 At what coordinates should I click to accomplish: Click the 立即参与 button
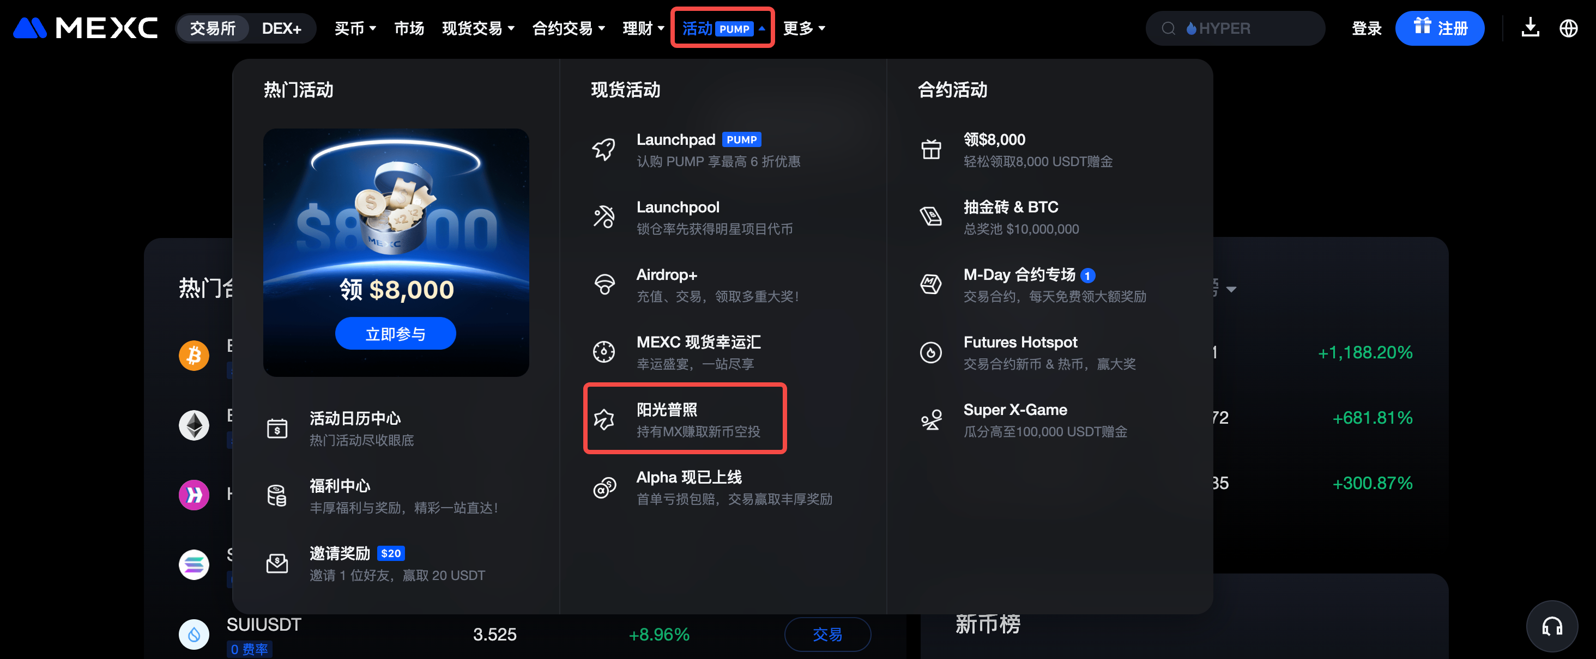tap(395, 333)
